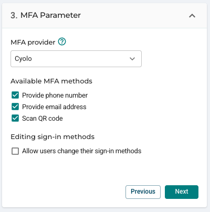Click 'Allow users change their sign-in methods' text
Screen dimensions: 210x212
(x=82, y=151)
